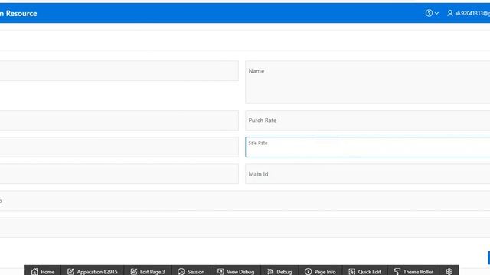Activate Quick Edit in developer toolbar
The image size is (490, 275).
tap(364, 271)
